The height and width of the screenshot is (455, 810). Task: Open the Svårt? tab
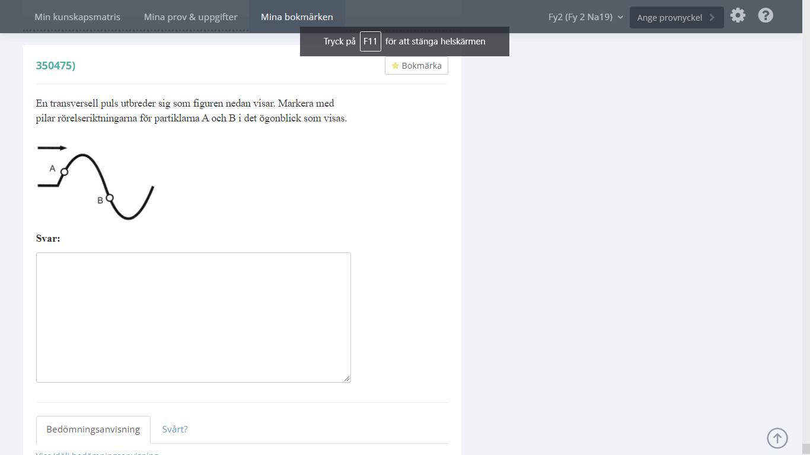[x=175, y=430]
